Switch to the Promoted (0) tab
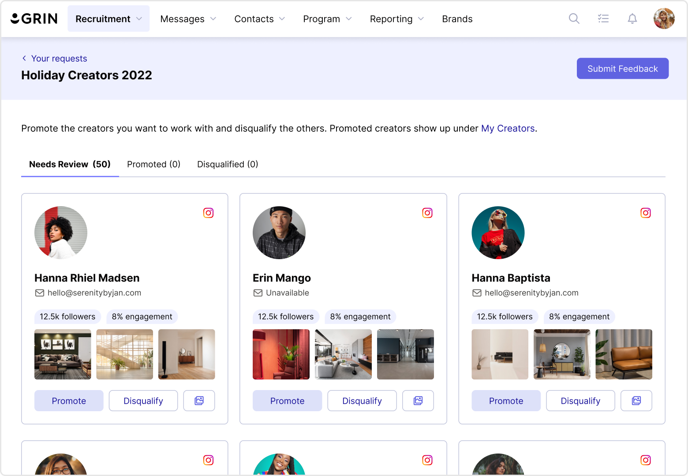Screen dimensions: 688x476 coord(154,164)
